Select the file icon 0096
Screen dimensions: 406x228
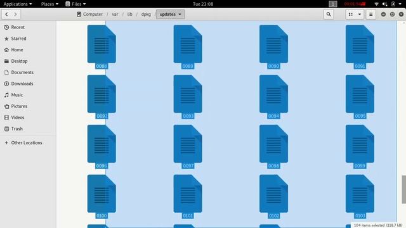(101, 144)
